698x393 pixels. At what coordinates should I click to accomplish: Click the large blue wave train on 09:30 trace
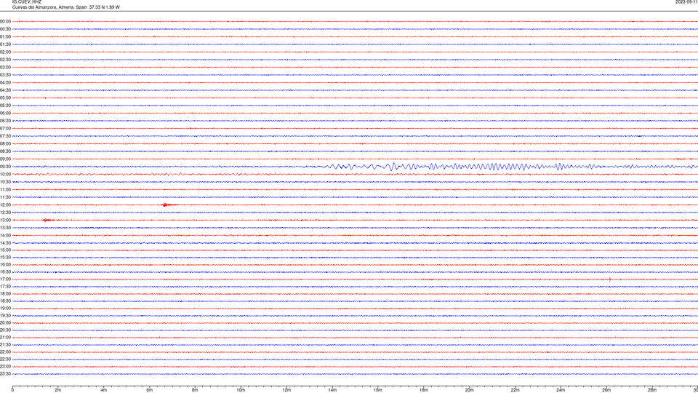(x=463, y=167)
